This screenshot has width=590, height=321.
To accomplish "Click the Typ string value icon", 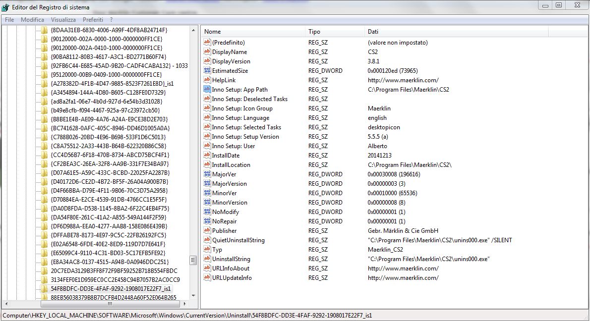I will (x=207, y=249).
